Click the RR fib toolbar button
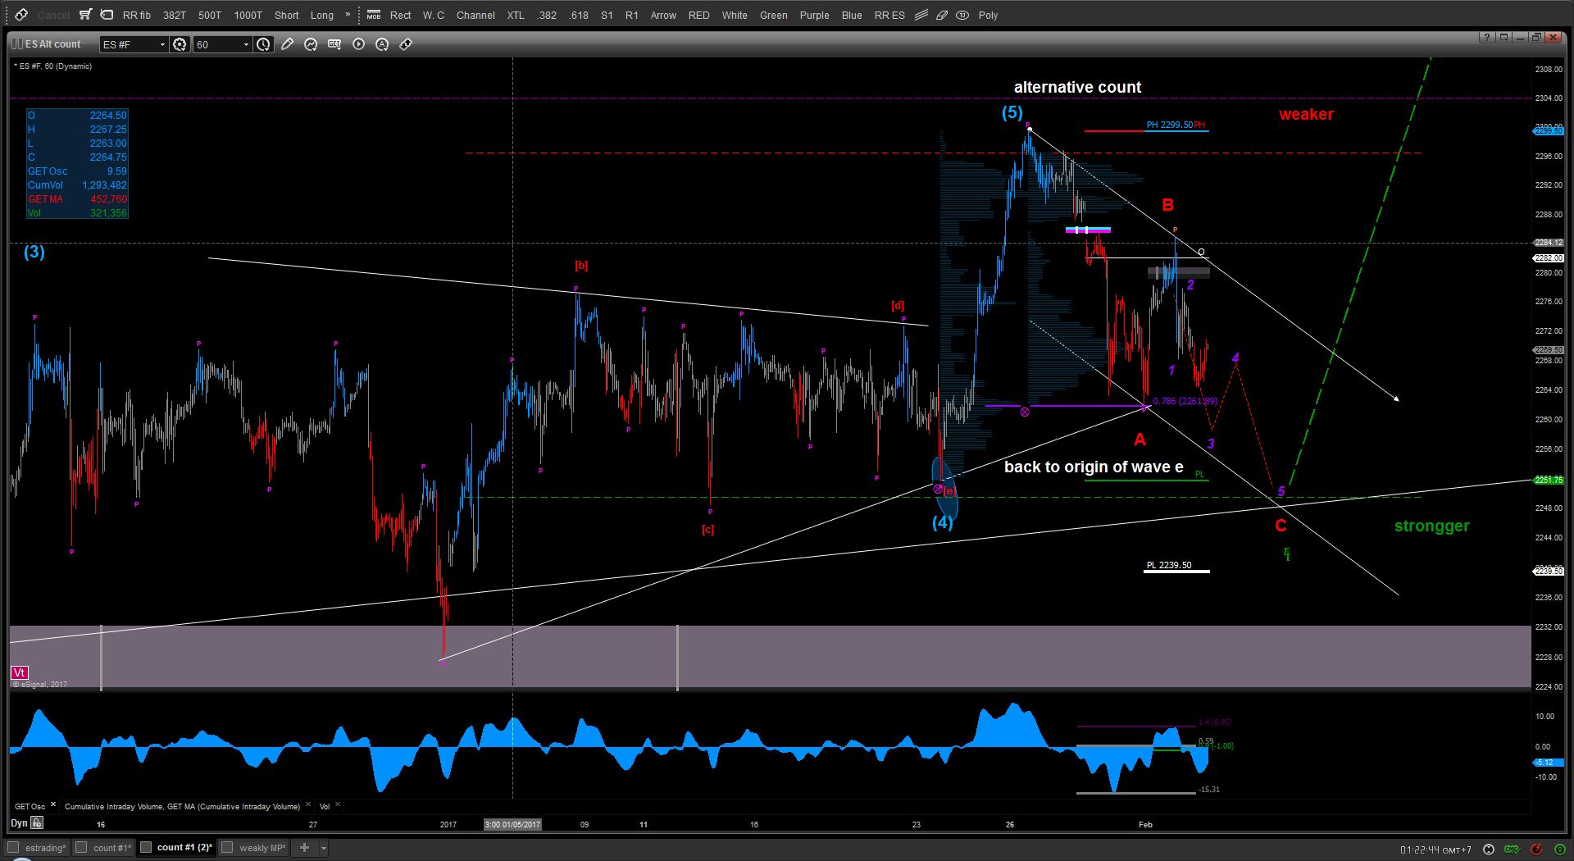Screen dimensions: 1574x861 coord(137,16)
